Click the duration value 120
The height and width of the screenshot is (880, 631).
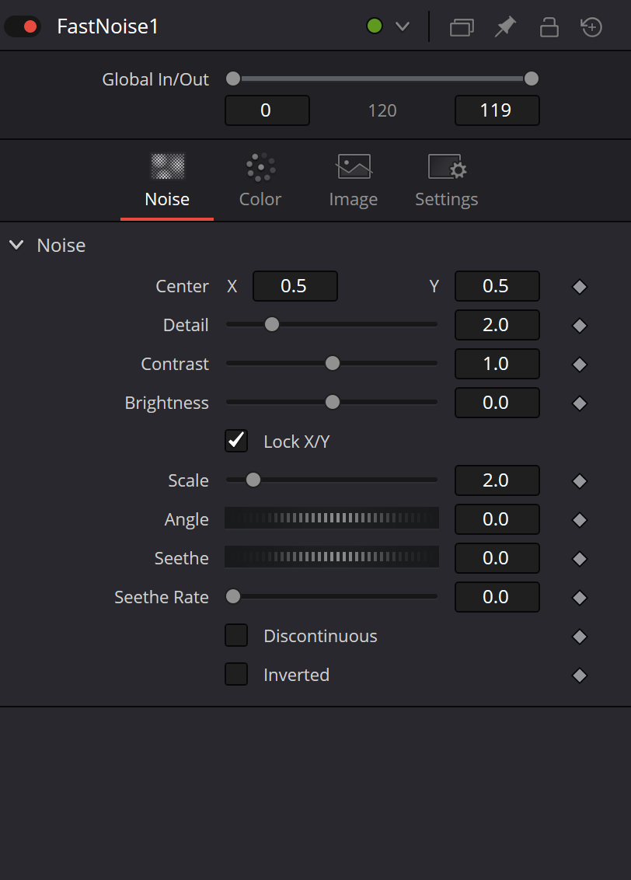382,110
